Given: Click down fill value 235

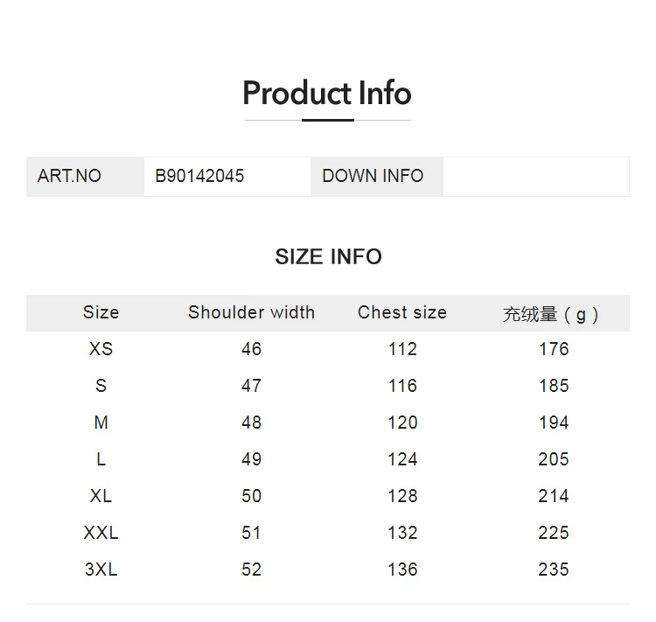Looking at the screenshot, I should tap(554, 570).
